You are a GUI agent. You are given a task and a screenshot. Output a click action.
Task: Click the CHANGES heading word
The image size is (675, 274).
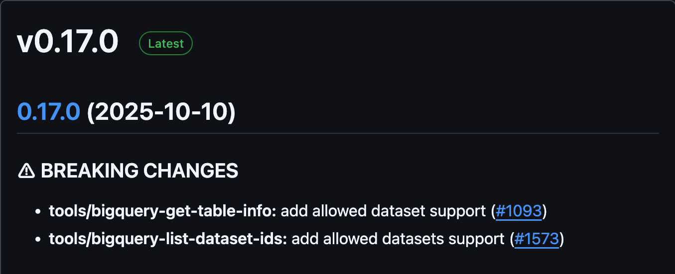click(x=191, y=171)
